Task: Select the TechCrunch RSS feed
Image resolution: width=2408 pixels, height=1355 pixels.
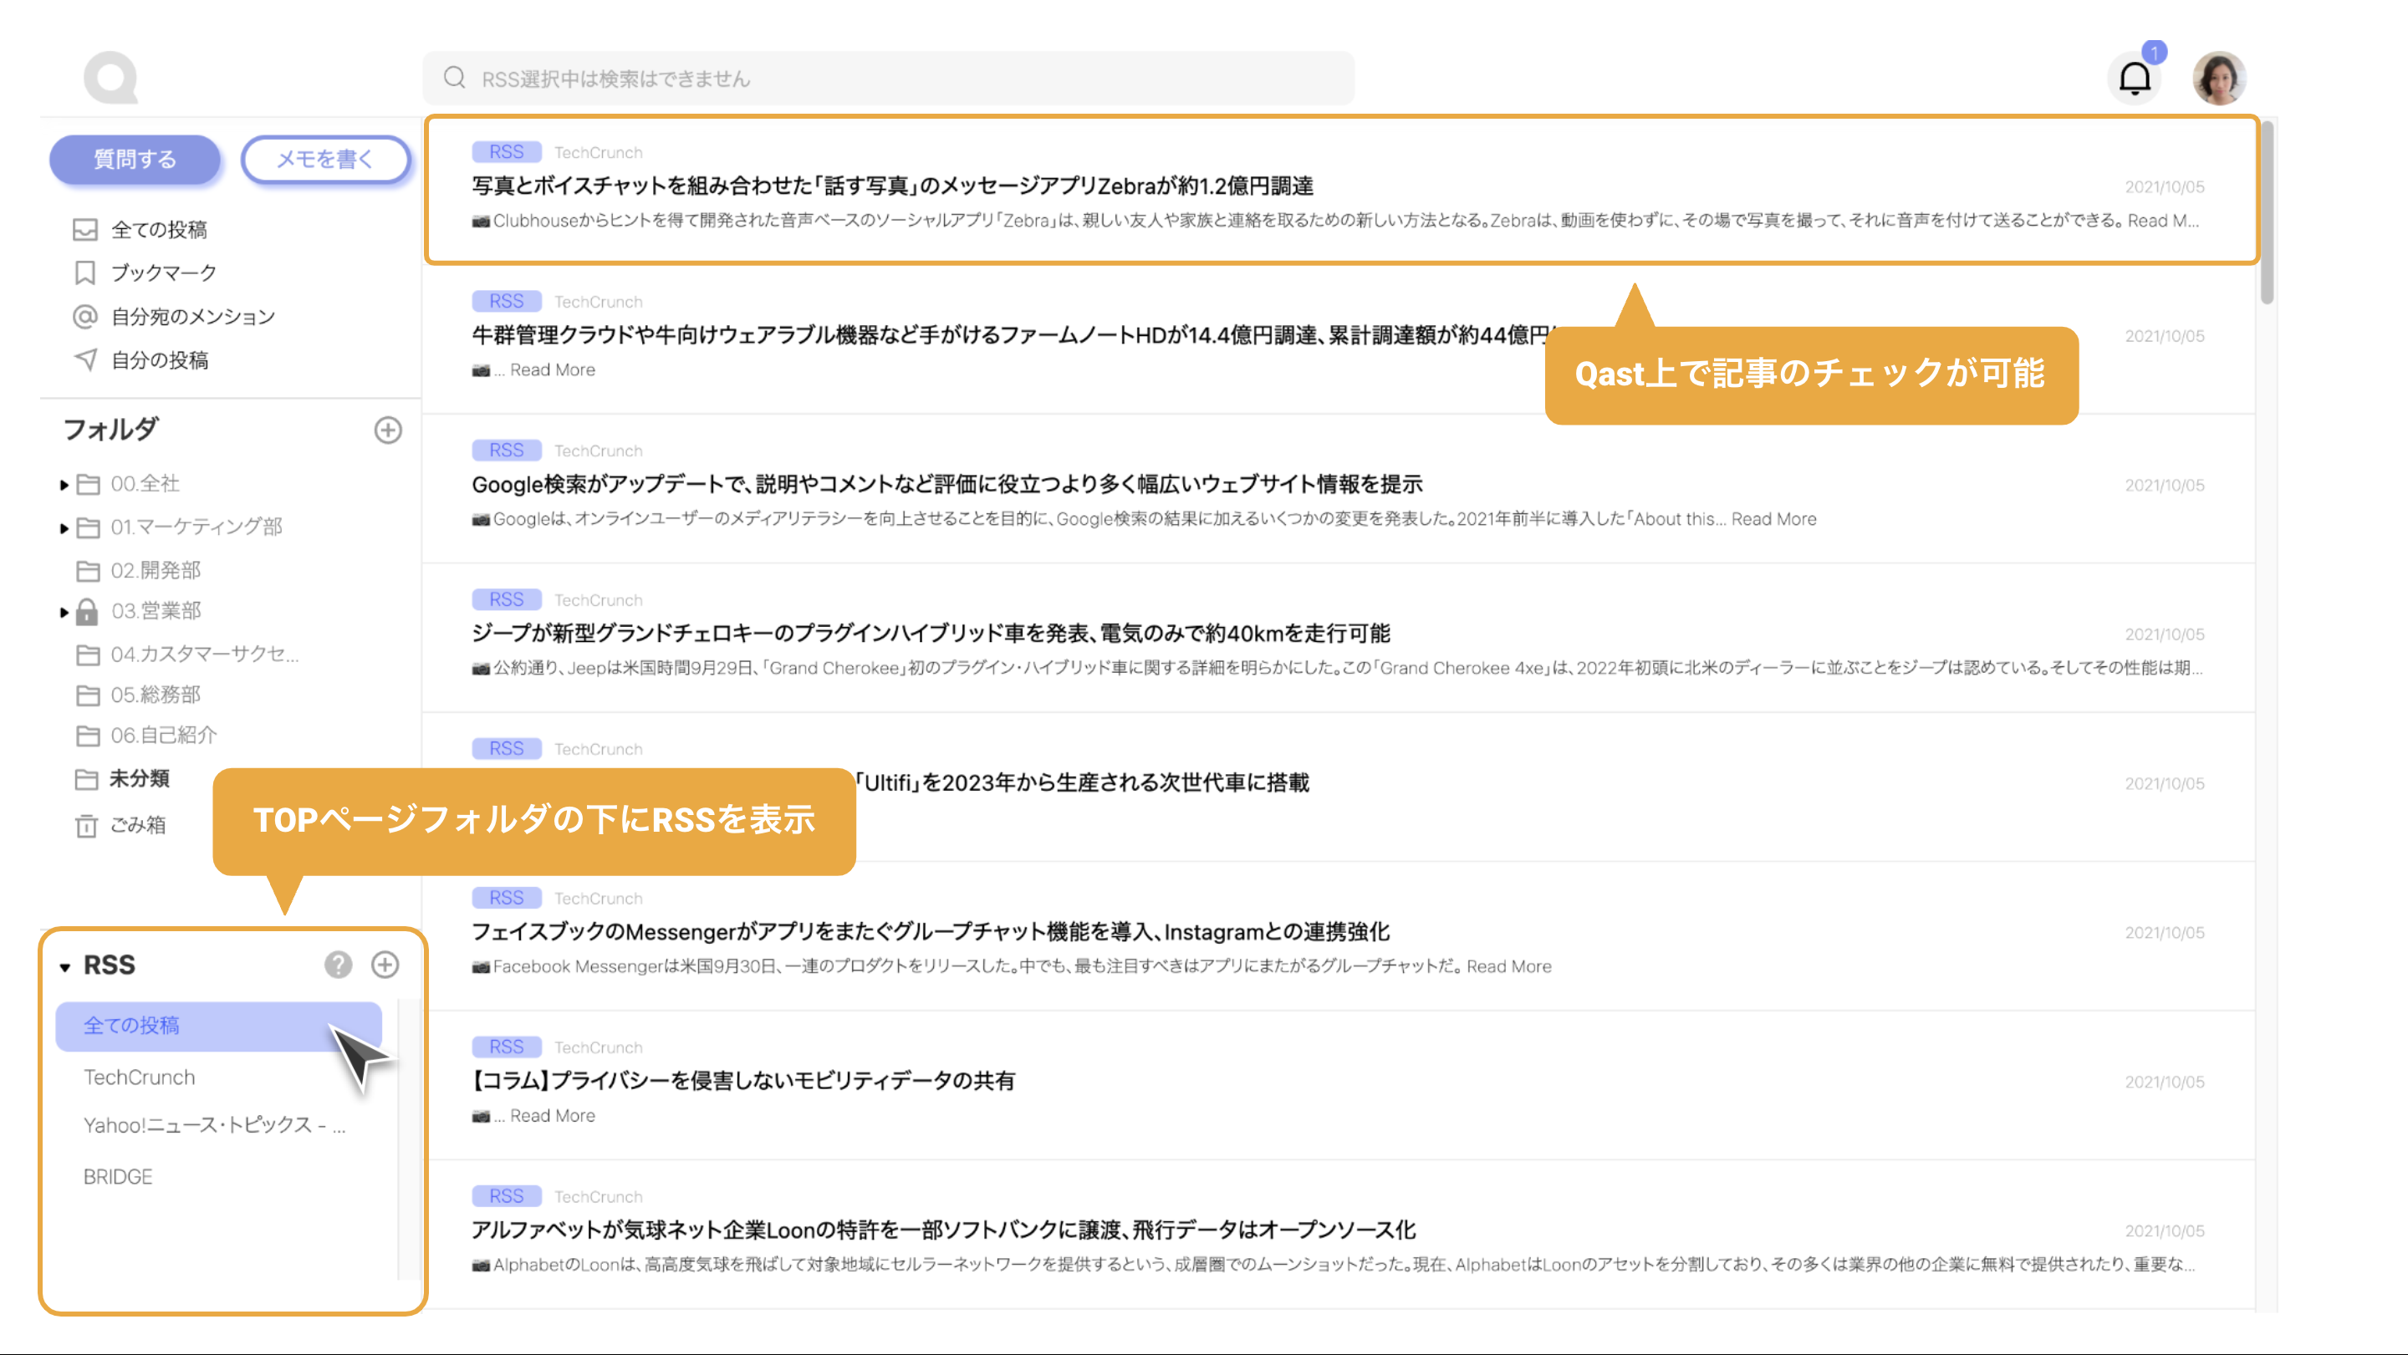Action: coord(140,1077)
